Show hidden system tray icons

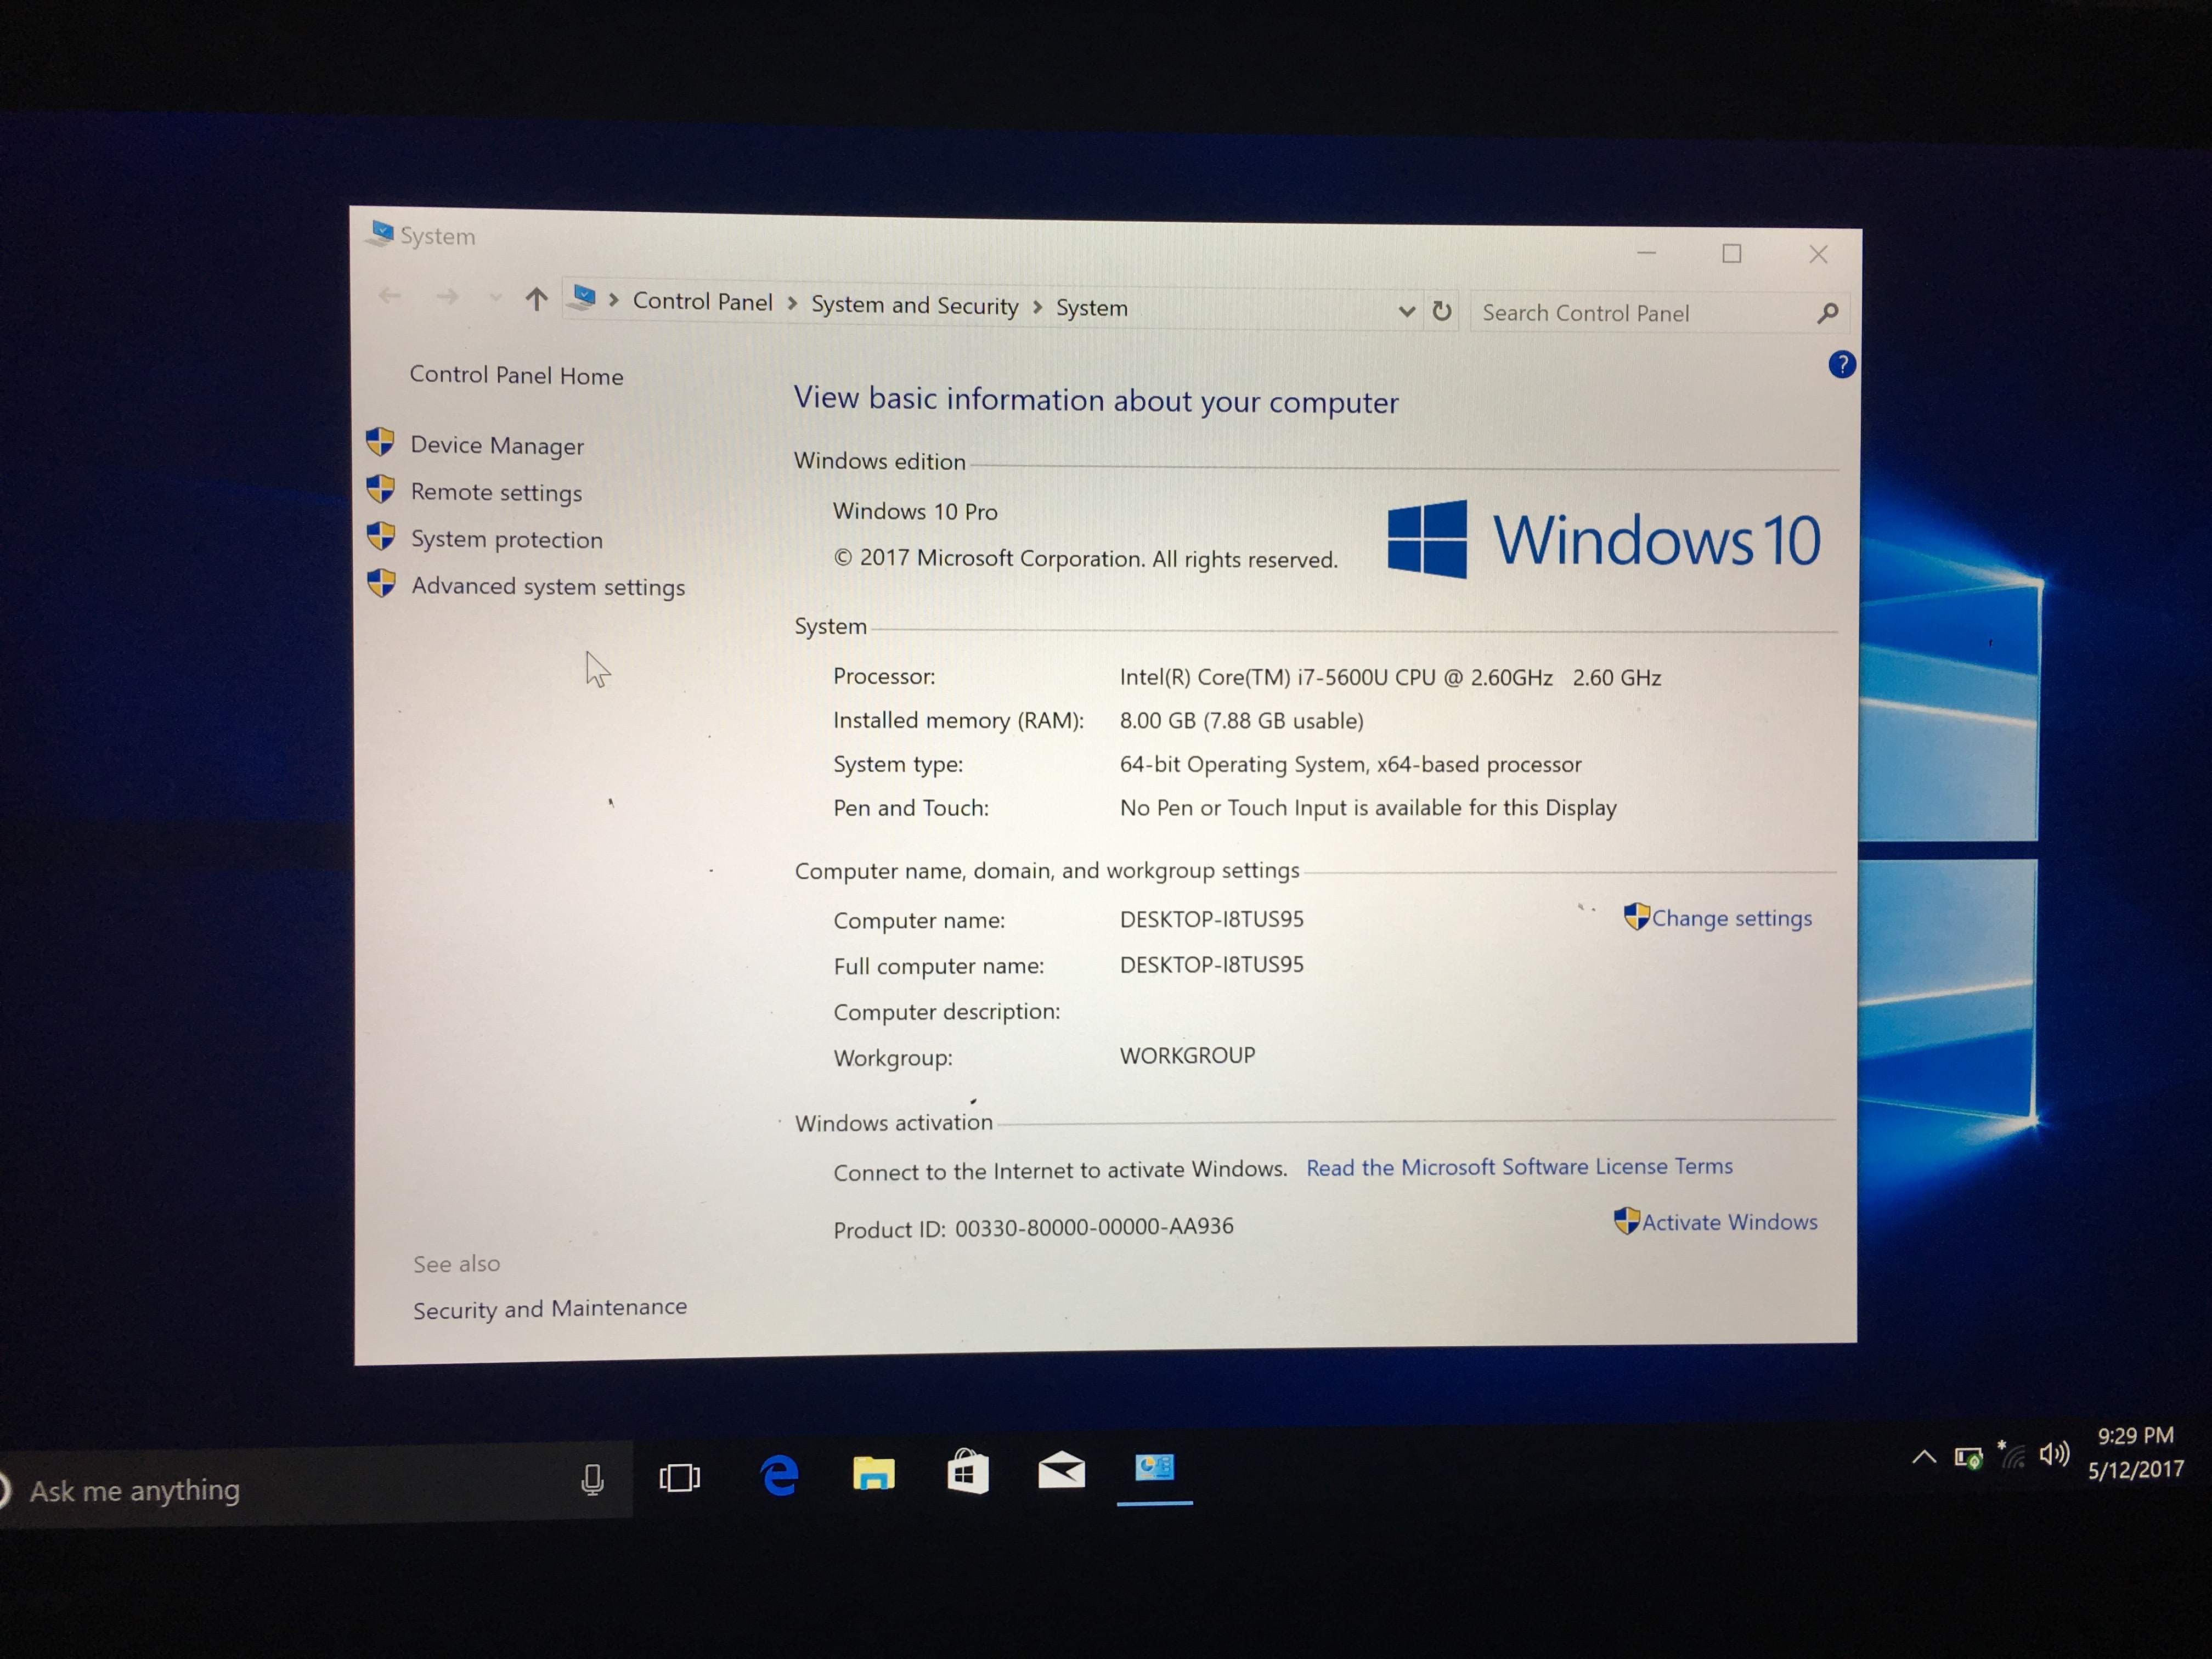pos(1924,1457)
